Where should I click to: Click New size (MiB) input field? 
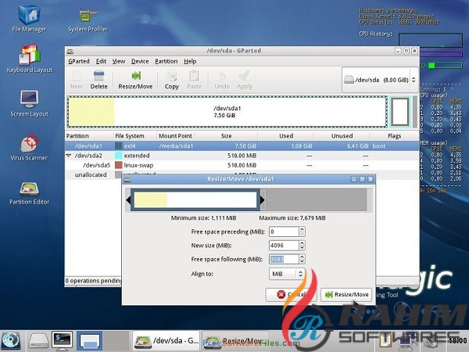pyautogui.click(x=284, y=246)
